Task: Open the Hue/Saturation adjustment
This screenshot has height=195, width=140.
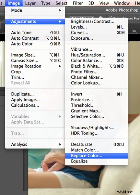Action: tap(96, 55)
